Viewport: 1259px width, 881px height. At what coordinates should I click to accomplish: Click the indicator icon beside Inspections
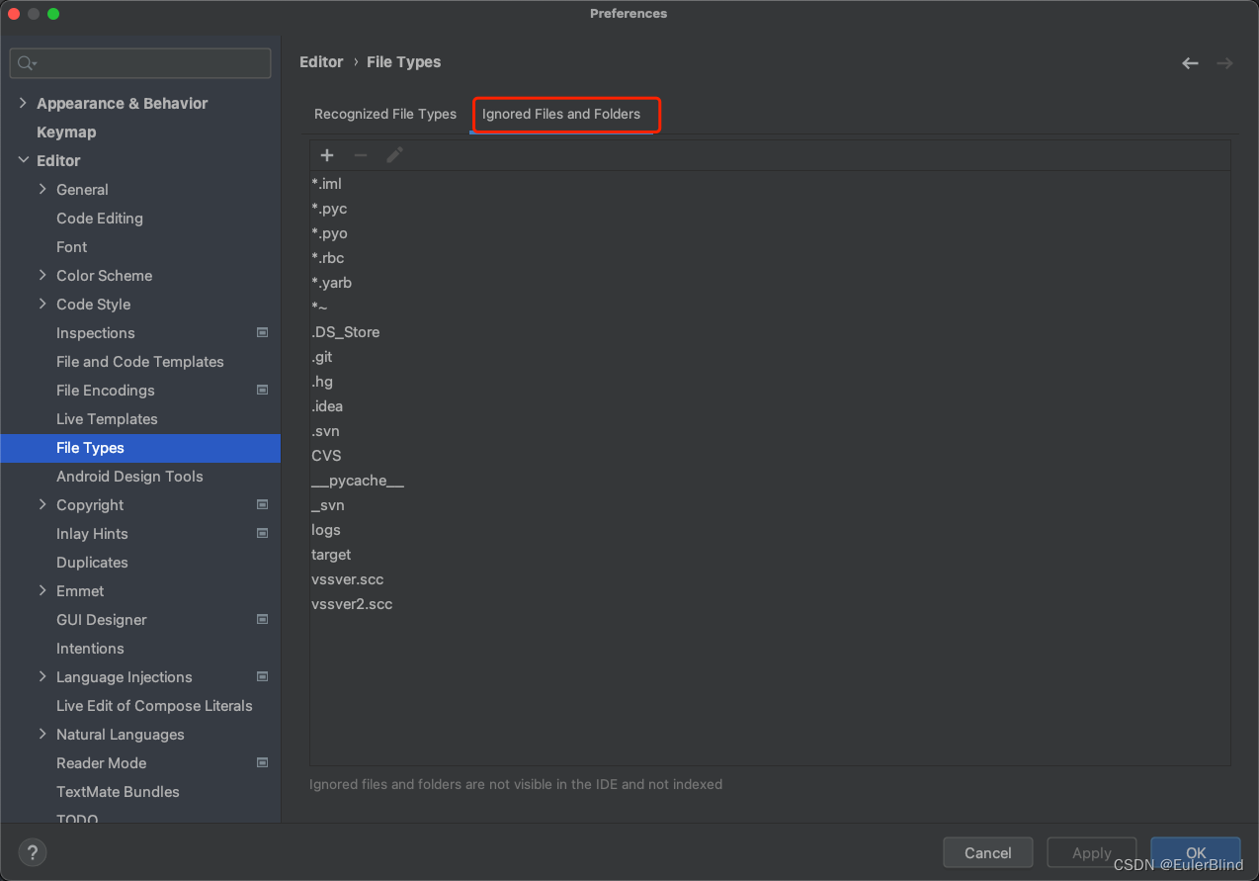click(263, 333)
